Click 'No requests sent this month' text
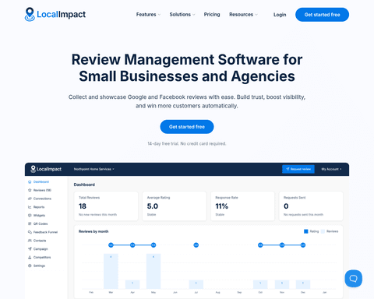 pos(303,215)
